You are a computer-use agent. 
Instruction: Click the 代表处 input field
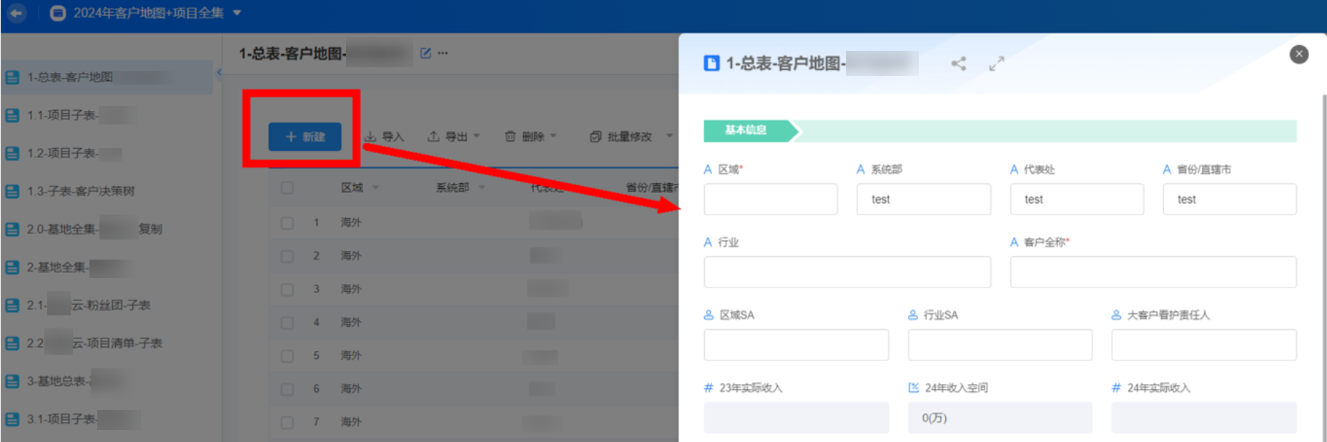pos(1077,200)
